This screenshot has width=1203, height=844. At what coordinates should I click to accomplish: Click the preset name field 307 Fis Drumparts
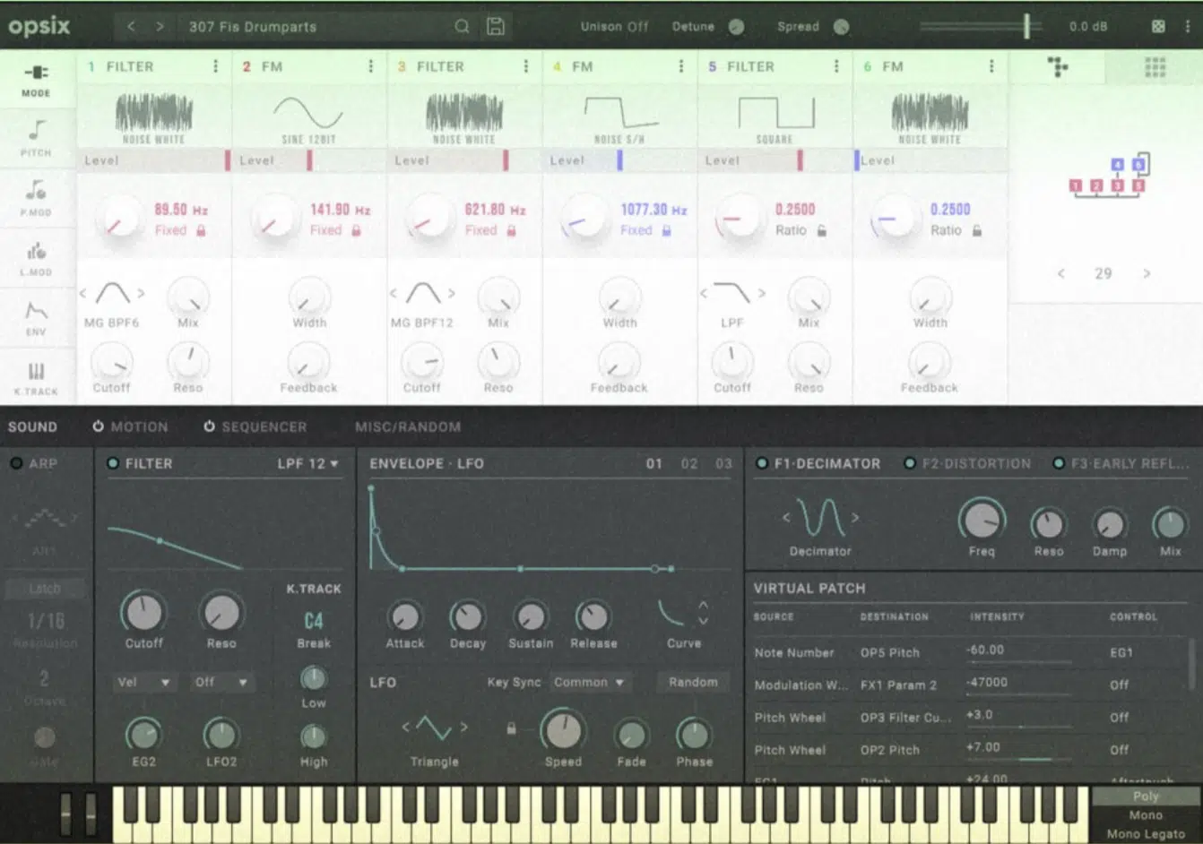click(314, 27)
